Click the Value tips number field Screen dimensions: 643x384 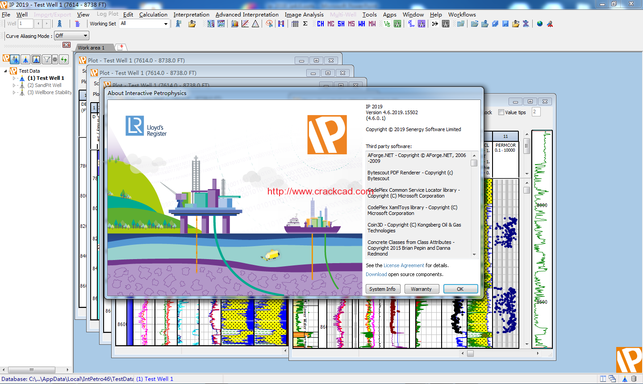(x=536, y=112)
